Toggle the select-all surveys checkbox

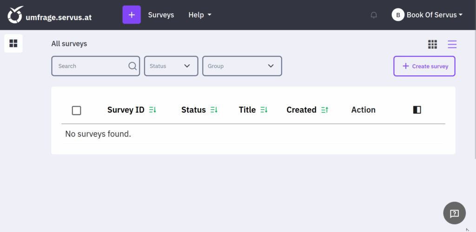(77, 110)
